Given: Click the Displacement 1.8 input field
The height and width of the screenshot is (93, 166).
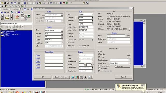Looking at the screenshot, I should tap(85, 61).
